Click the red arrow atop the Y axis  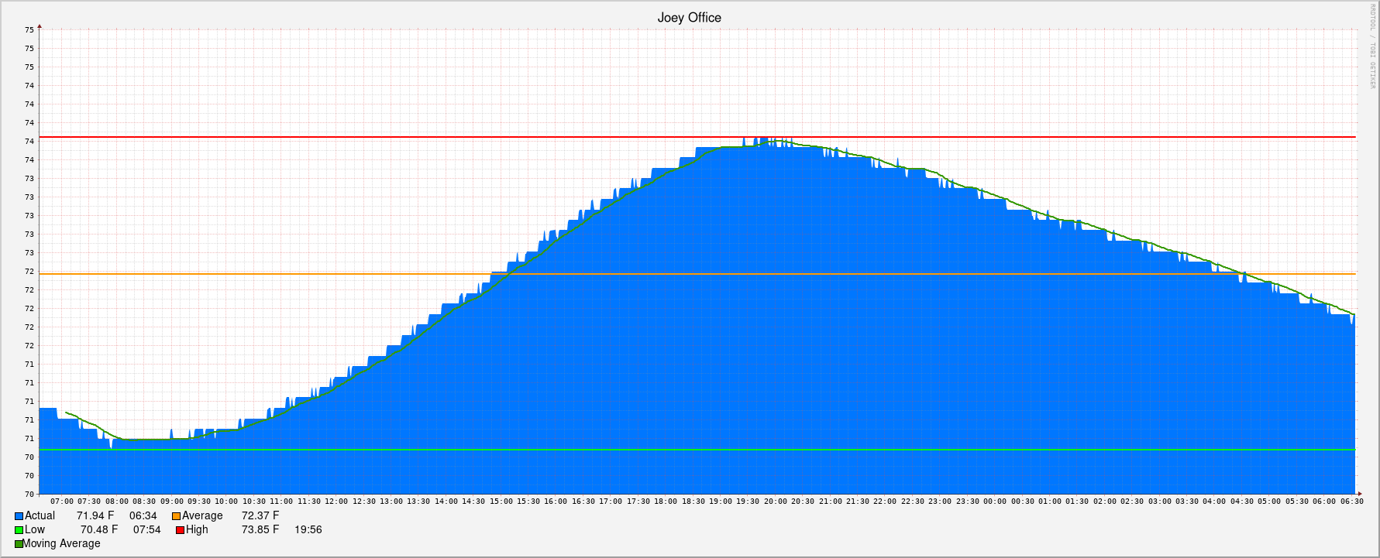click(x=40, y=26)
